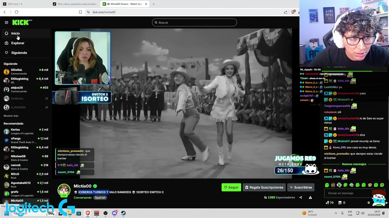Open xParga Grand Theft Auto channel
The image size is (389, 218).
pos(26,140)
